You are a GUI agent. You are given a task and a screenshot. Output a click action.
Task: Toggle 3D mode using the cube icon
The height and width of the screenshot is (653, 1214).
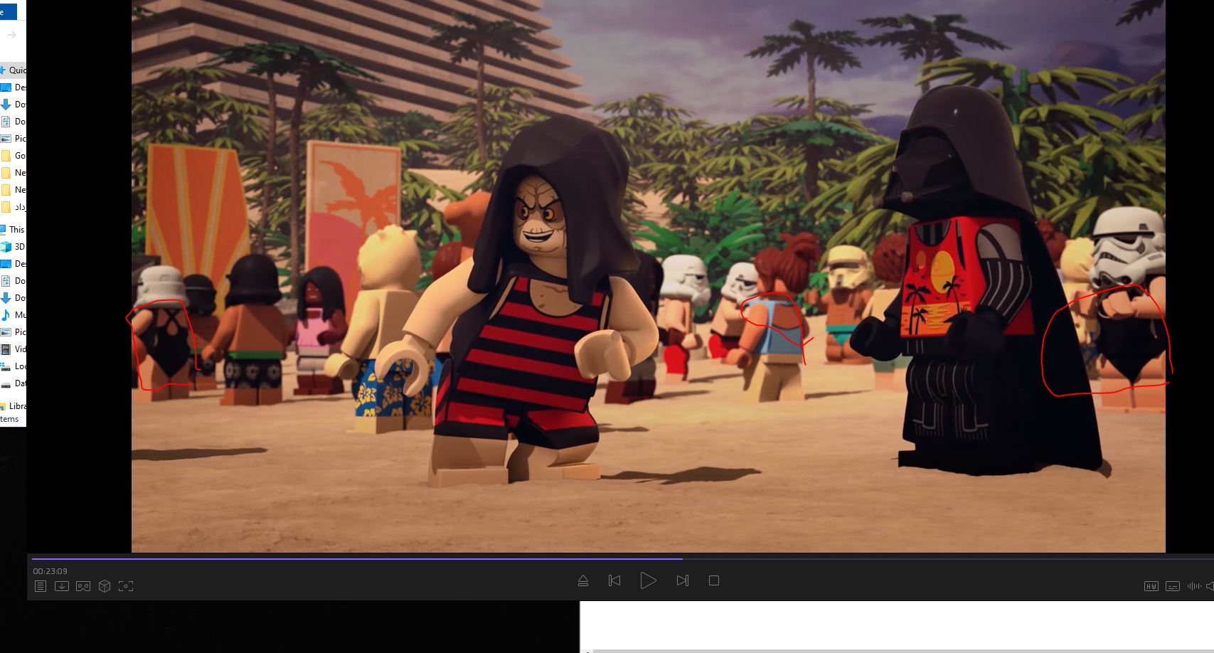(105, 586)
